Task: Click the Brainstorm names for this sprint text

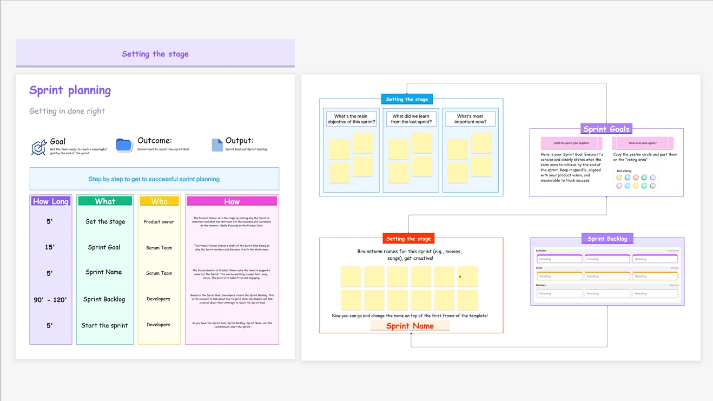Action: (x=410, y=255)
